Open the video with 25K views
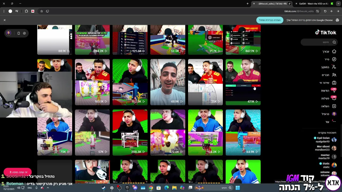Viewport: 342px width, 192px height. pyautogui.click(x=205, y=82)
